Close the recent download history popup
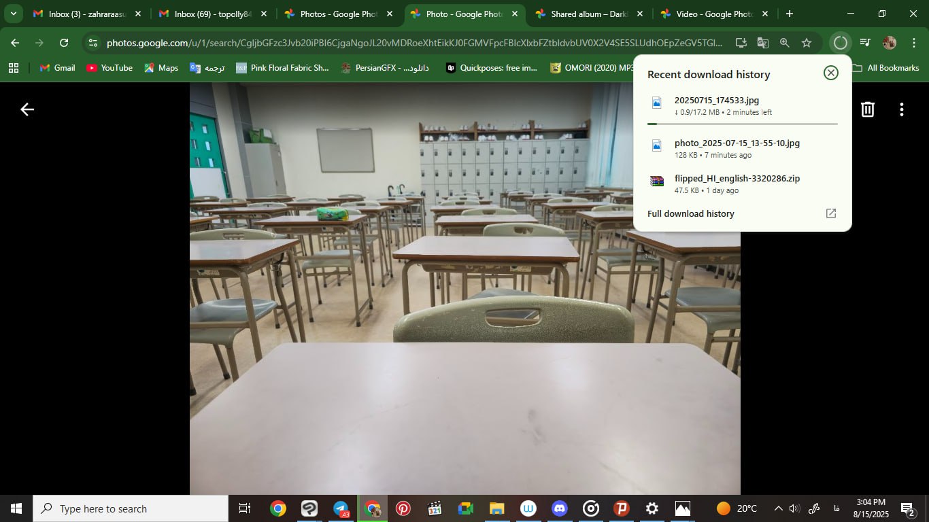Viewport: 929px width, 522px height. 830,73
